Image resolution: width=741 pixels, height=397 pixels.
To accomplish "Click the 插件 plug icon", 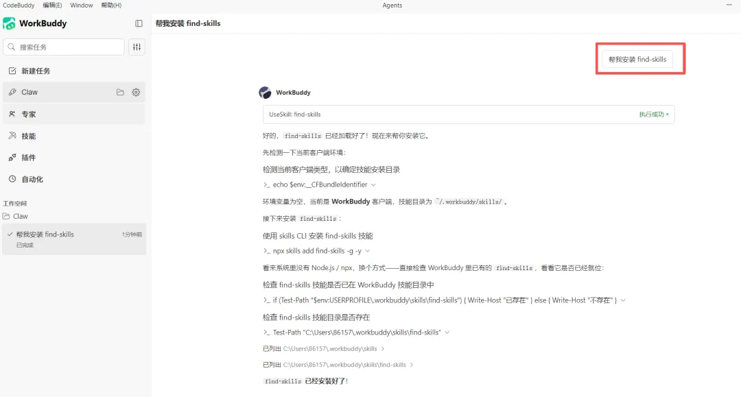I will [12, 157].
